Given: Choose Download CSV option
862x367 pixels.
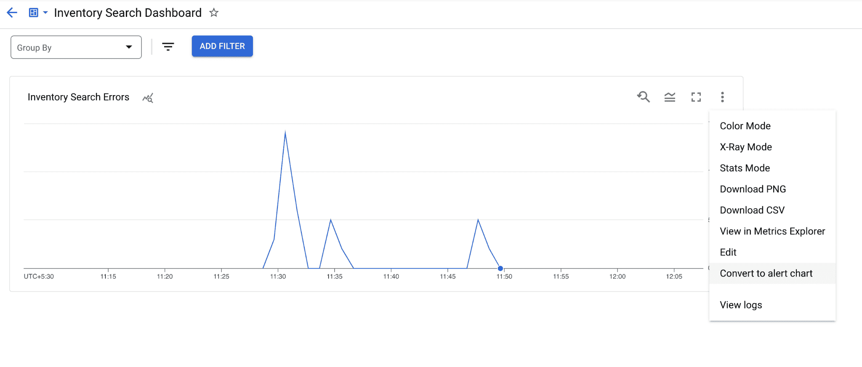Looking at the screenshot, I should click(x=752, y=210).
